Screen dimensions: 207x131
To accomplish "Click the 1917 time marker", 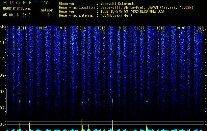I will [141, 28].
